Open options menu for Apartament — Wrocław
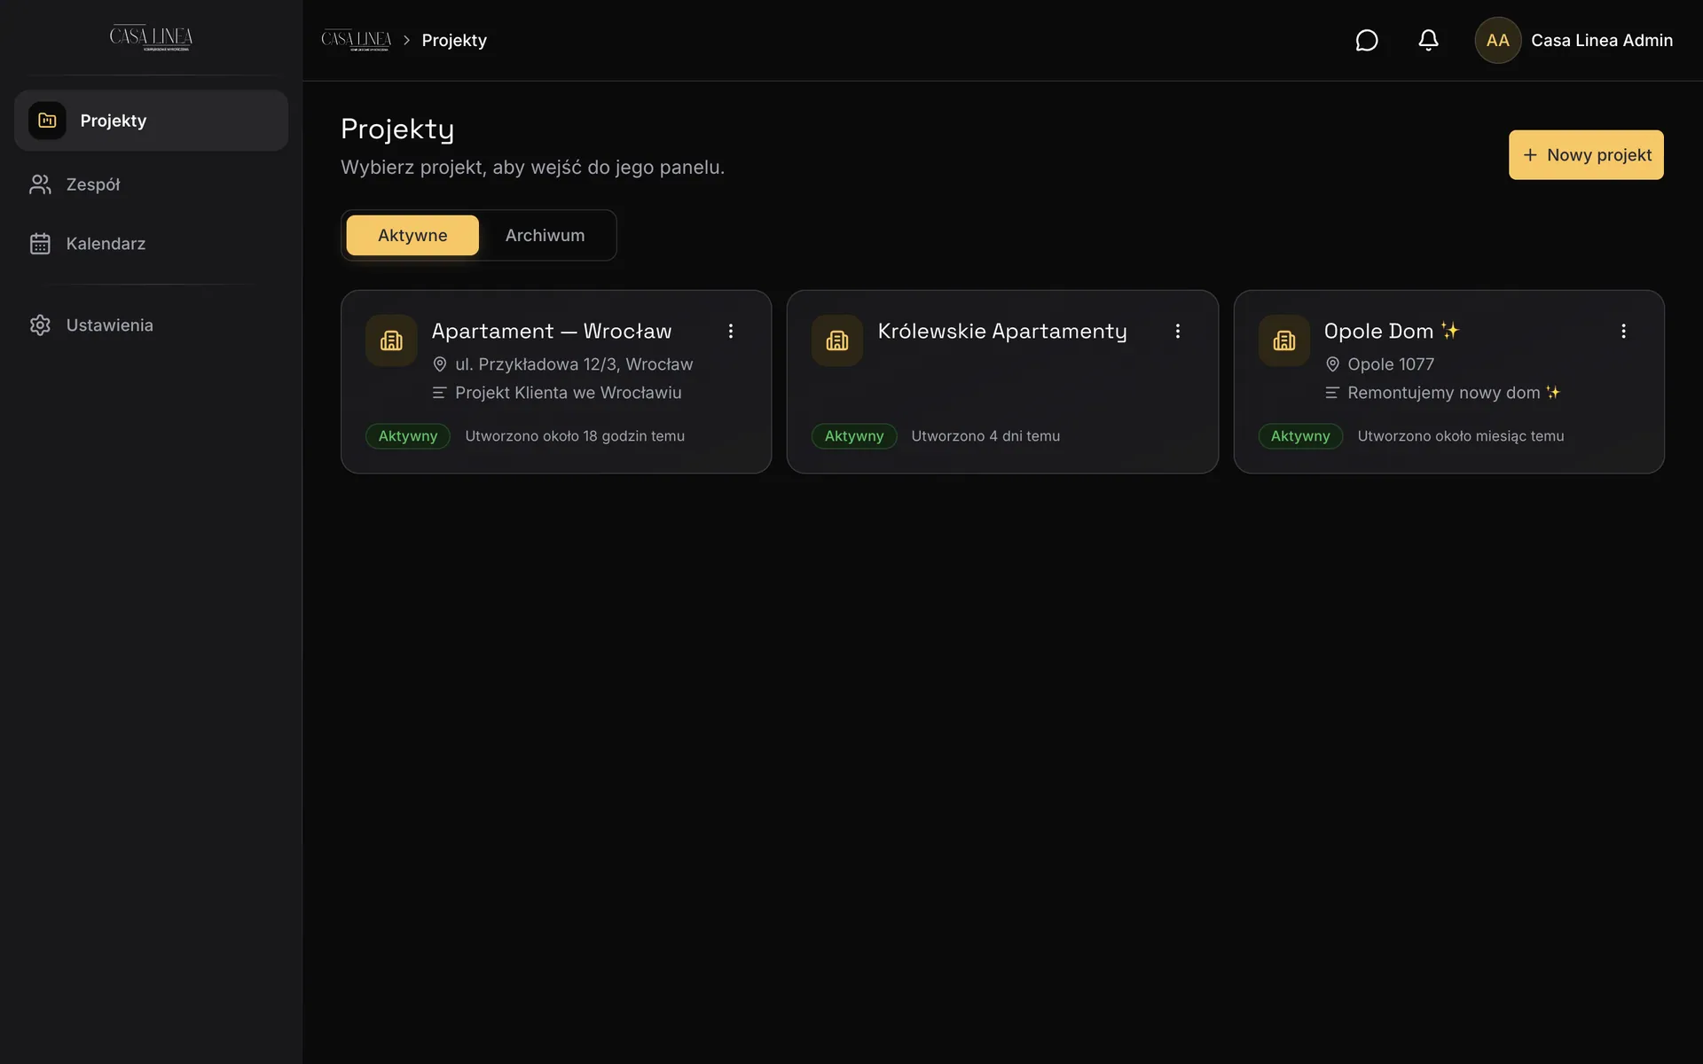Image resolution: width=1703 pixels, height=1064 pixels. click(x=731, y=332)
